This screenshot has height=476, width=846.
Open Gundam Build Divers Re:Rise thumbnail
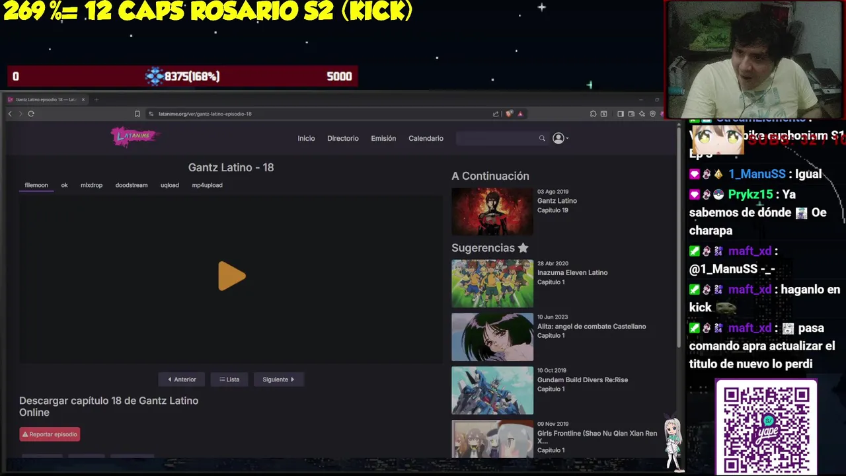(x=492, y=391)
